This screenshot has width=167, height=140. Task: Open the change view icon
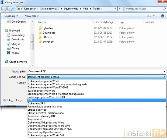pyautogui.click(x=149, y=16)
